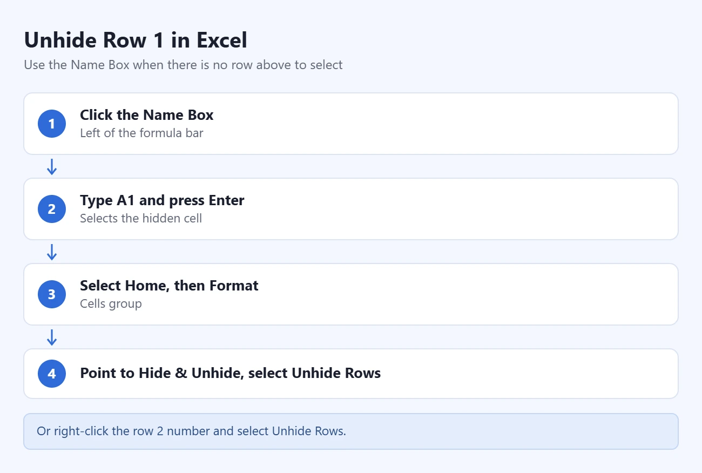Select the 'Type A1 and press Enter' heading
This screenshot has height=473, width=702.
click(x=162, y=200)
